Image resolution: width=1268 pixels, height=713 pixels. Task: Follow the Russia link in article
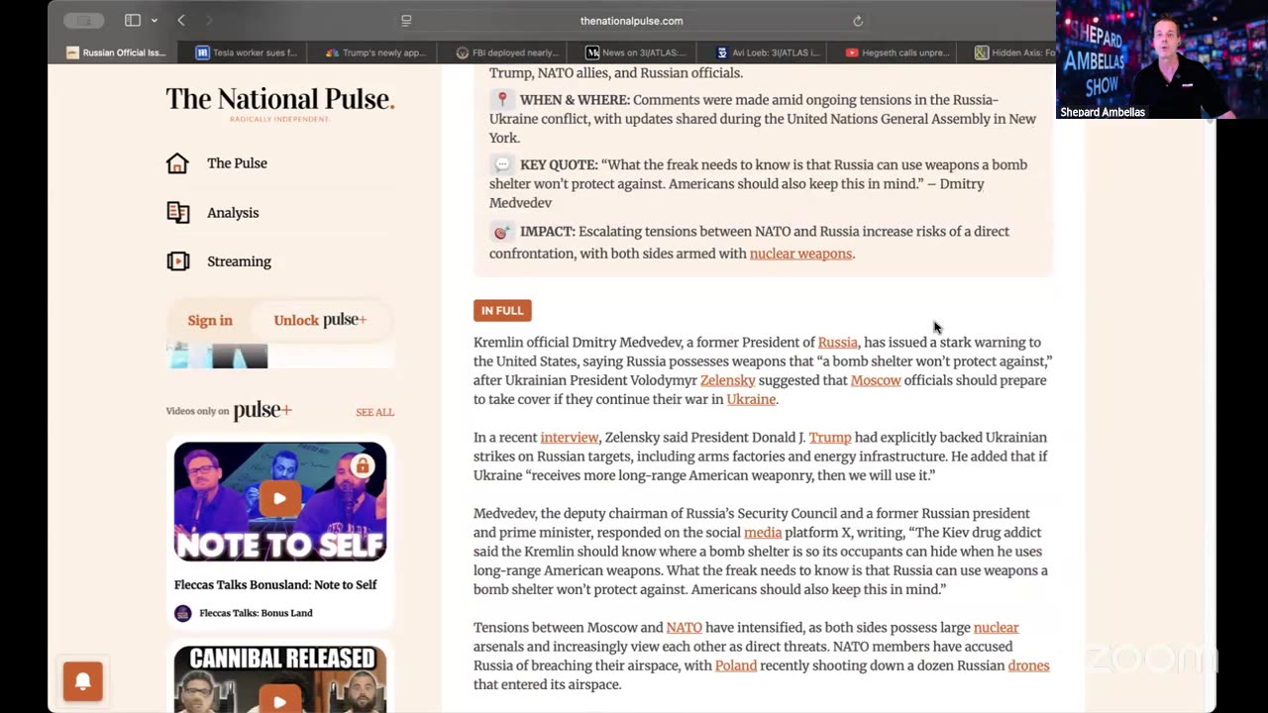pos(838,343)
